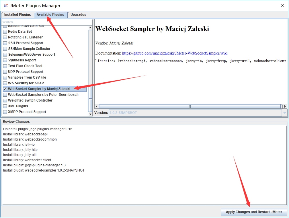Select the Selenium/WebDriver Support list label
Screen dimensions: 289x218
pos(32,54)
